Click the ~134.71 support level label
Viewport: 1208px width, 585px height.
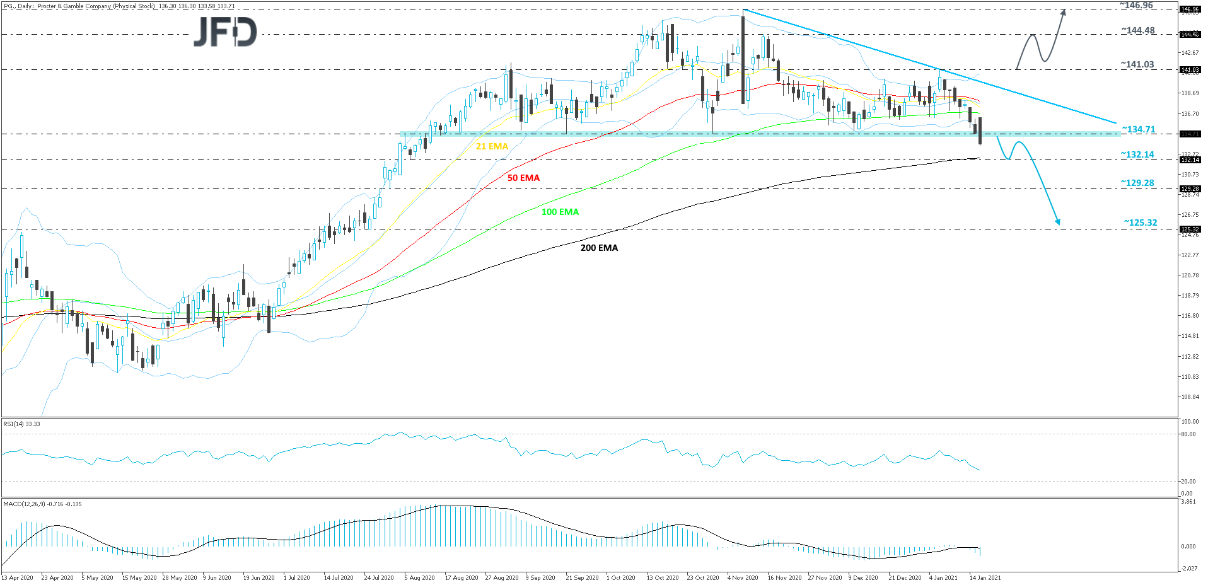pos(1139,129)
